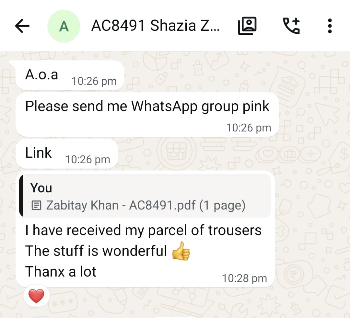Open the AC8491 Shazia contact name header
Viewport: 350px width, 318px height.
click(155, 26)
